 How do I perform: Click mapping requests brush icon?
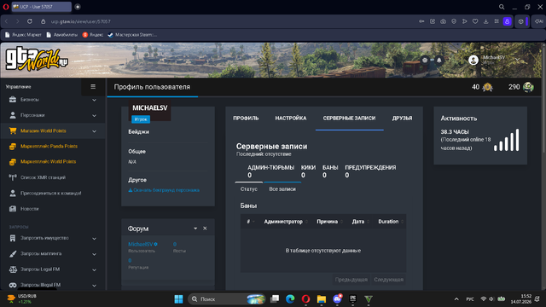13,254
